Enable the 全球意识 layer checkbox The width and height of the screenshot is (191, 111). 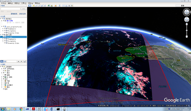click(x=4, y=85)
